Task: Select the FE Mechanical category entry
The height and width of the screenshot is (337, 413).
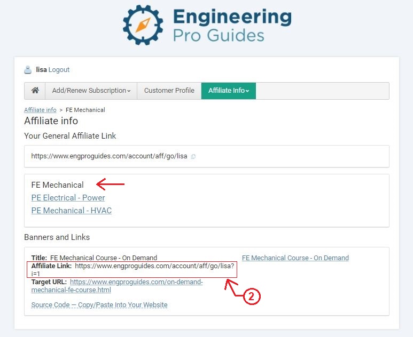Action: 57,185
